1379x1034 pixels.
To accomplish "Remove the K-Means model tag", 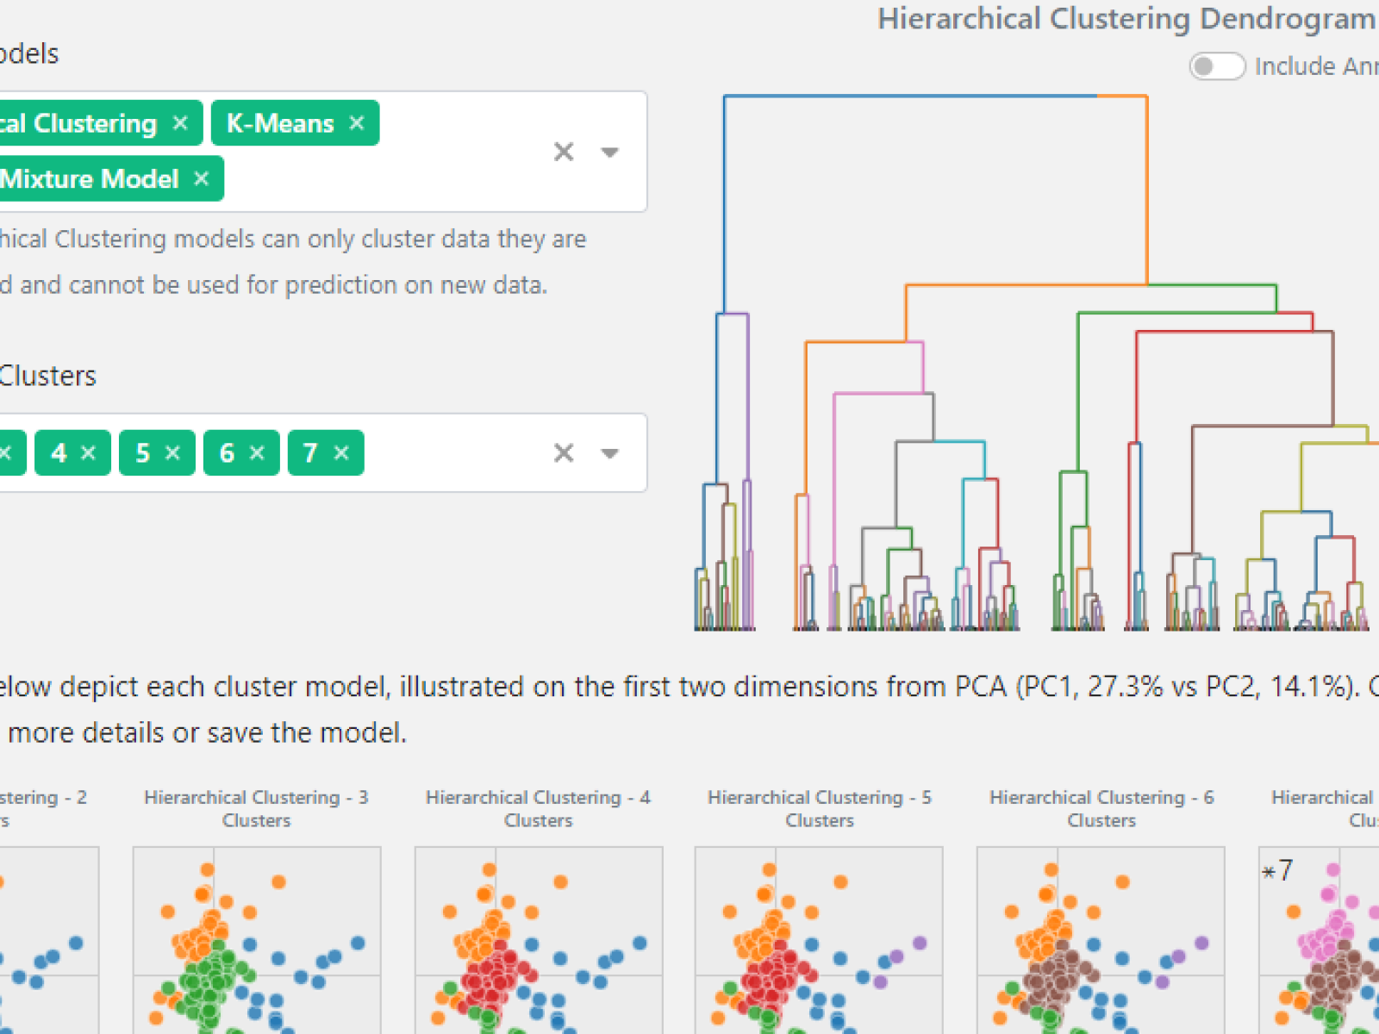I will click(356, 122).
